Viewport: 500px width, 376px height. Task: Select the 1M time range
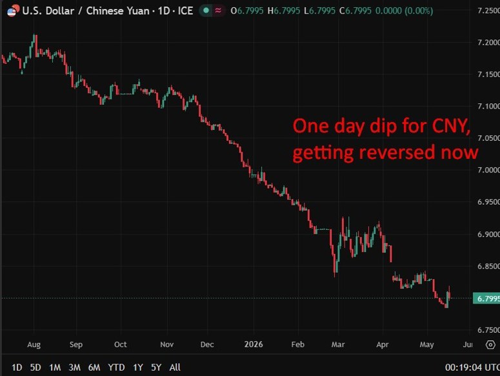(55, 368)
